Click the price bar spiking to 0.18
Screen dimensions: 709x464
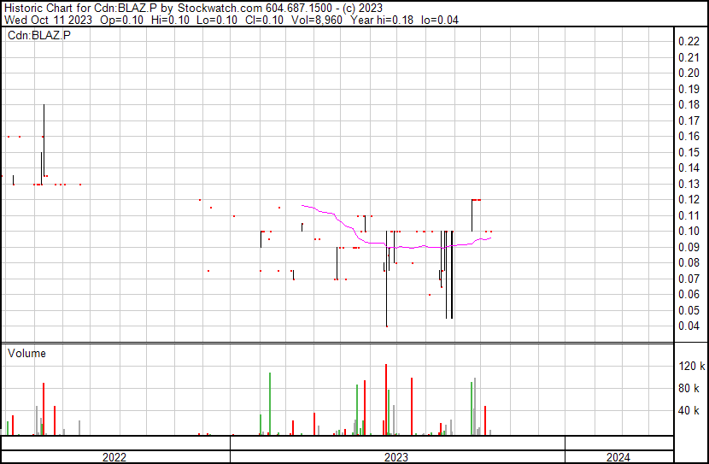(x=44, y=137)
